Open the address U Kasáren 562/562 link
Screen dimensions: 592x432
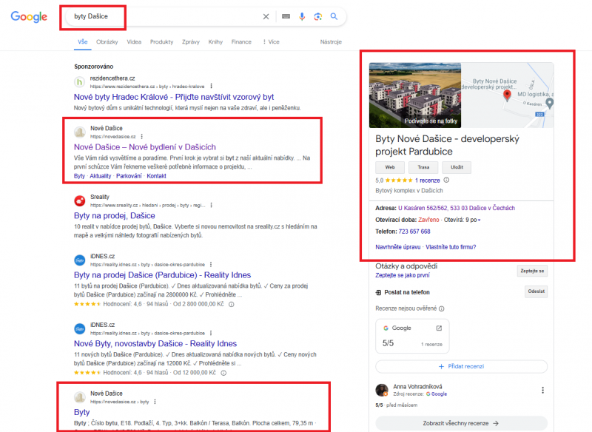coord(457,208)
